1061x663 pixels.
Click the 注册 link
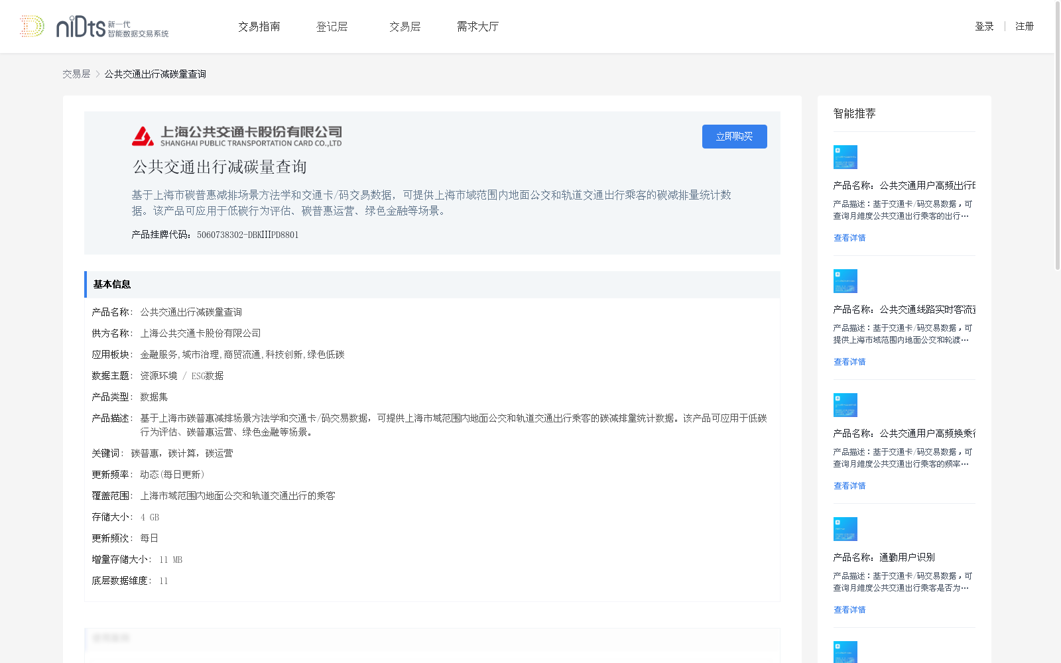pyautogui.click(x=1025, y=27)
